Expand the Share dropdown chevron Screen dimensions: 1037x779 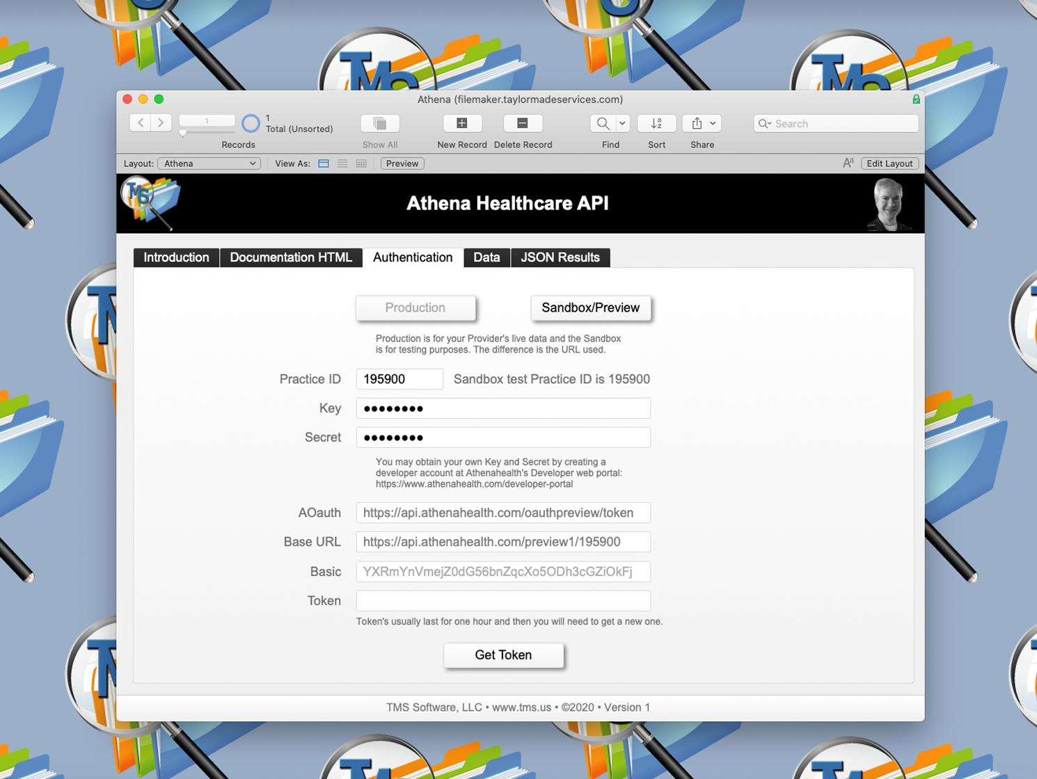(x=713, y=124)
